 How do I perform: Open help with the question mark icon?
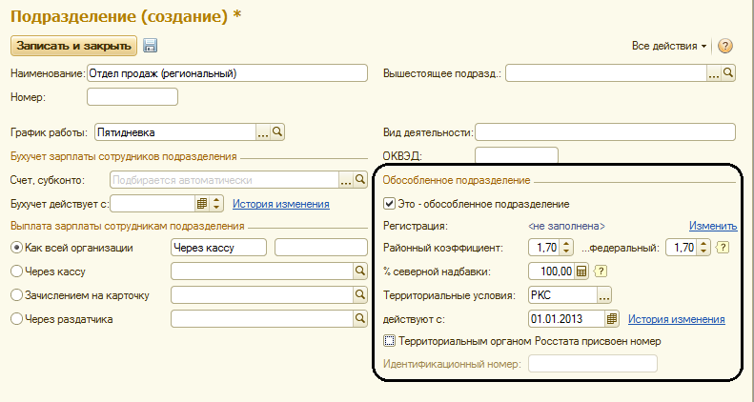coord(725,46)
